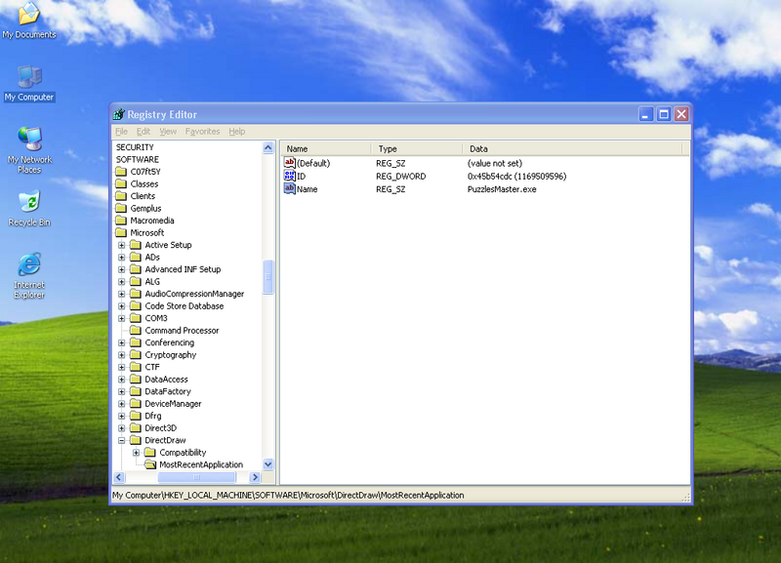Open the Edit menu
The width and height of the screenshot is (781, 563).
click(x=144, y=132)
